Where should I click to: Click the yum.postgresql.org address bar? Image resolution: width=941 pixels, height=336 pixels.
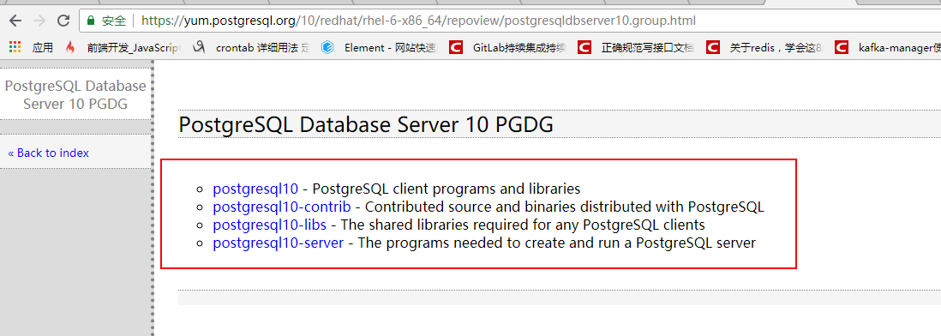click(510, 21)
